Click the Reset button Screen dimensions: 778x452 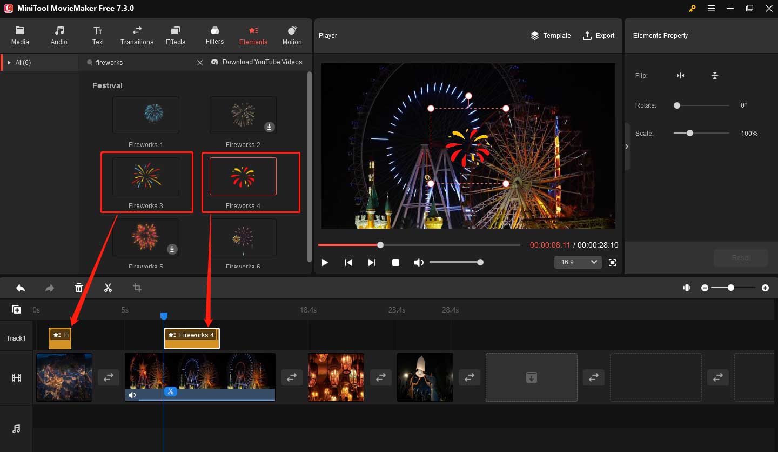coord(741,258)
